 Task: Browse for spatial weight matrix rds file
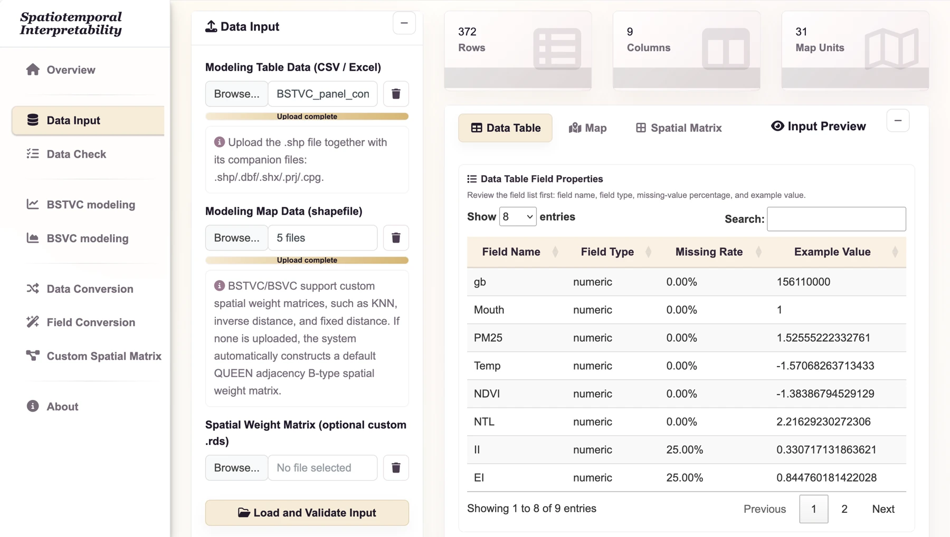pos(236,468)
